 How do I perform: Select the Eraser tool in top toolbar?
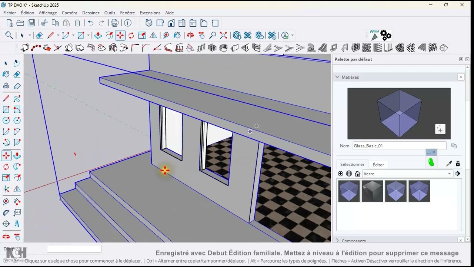click(x=39, y=35)
